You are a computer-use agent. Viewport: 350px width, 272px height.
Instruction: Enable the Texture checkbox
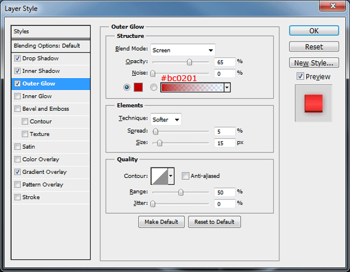point(24,134)
